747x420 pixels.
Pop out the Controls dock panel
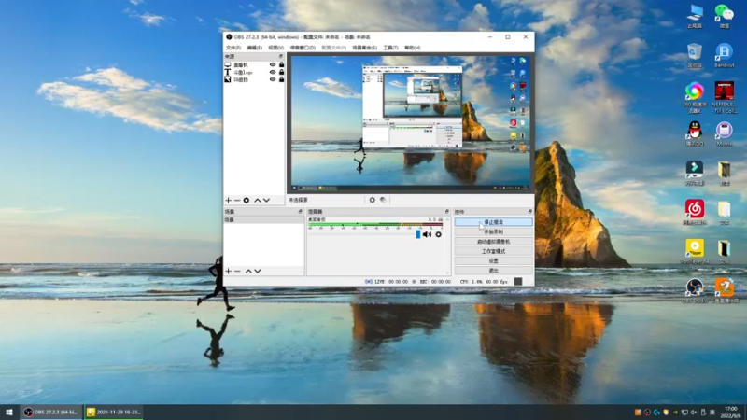[529, 212]
